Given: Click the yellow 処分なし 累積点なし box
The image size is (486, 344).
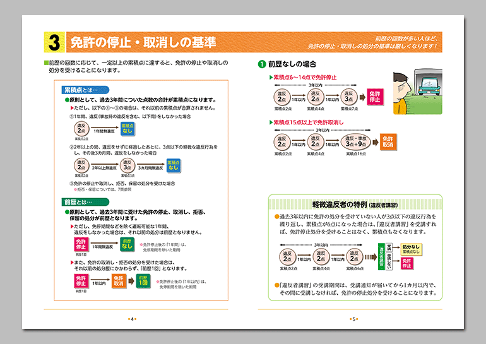Looking at the screenshot, I should [x=412, y=249].
